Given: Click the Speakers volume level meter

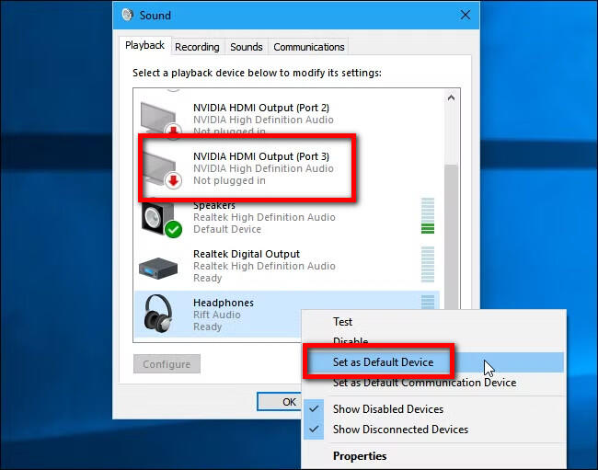Looking at the screenshot, I should click(x=427, y=217).
